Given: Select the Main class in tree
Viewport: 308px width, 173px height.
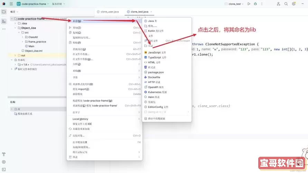Looking at the screenshot, I should (x=30, y=46).
